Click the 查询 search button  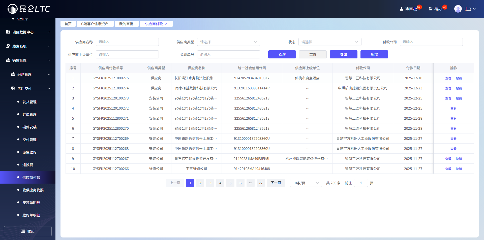282,54
